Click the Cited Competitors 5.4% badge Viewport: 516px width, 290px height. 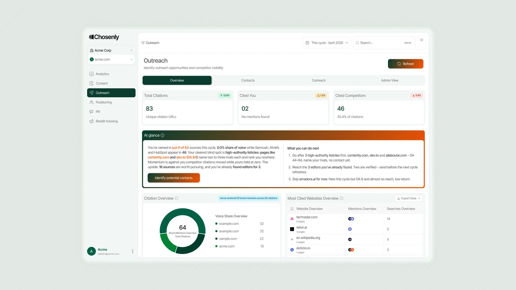[416, 95]
